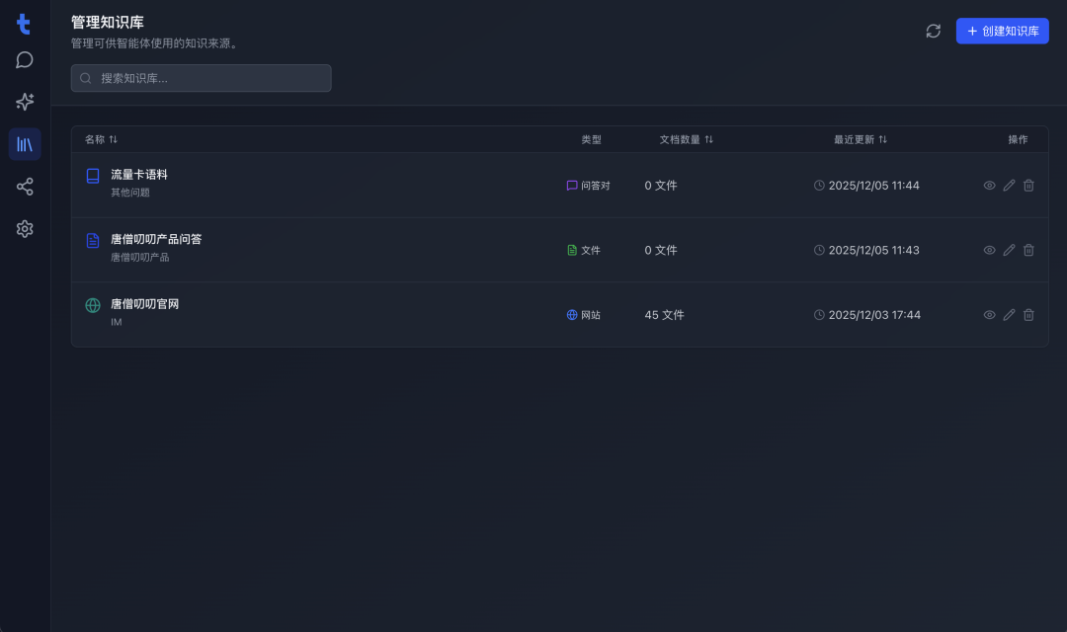The height and width of the screenshot is (632, 1067).
Task: View 唐僧叨叨产品问答 with the eye icon
Action: tap(989, 250)
